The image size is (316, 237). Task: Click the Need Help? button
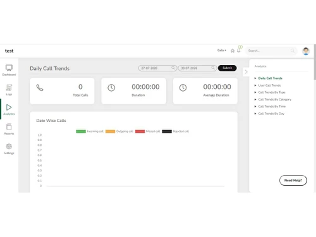[293, 180]
